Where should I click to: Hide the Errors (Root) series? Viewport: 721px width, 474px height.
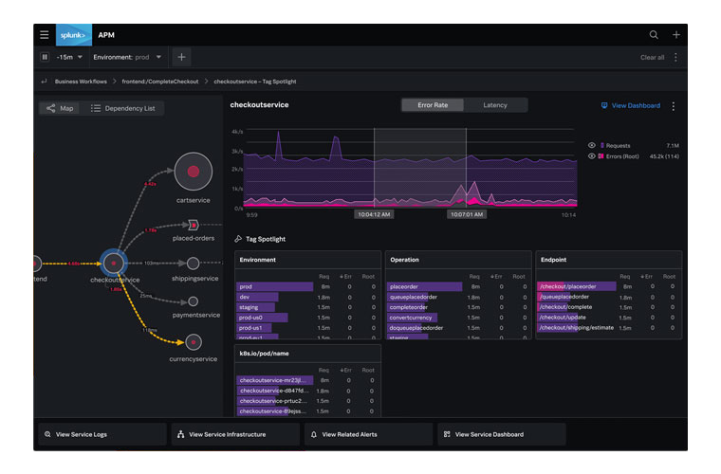point(592,156)
